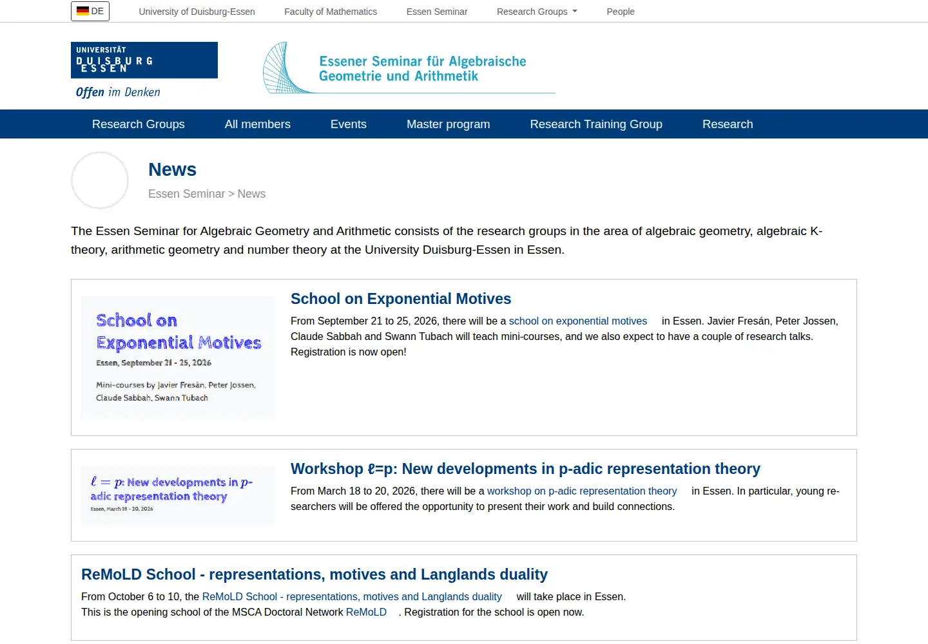This screenshot has height=644, width=928.
Task: Click the Essener Seminar banner logo
Action: [x=409, y=68]
